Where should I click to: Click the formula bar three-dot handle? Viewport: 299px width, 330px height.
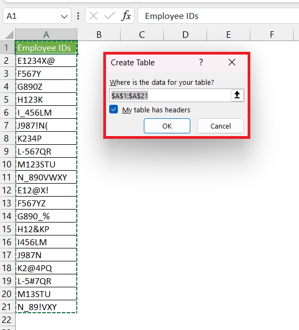[x=78, y=16]
